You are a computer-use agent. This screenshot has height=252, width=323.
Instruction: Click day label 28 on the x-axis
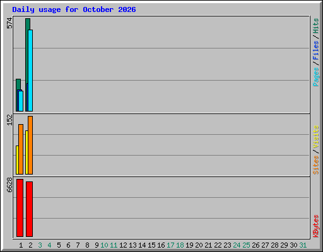(274, 245)
